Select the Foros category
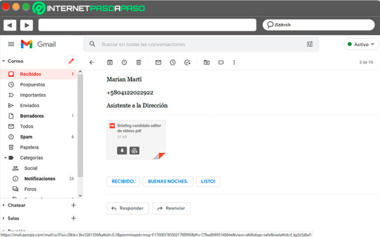Image resolution: width=380 pixels, height=237 pixels. coord(39,189)
